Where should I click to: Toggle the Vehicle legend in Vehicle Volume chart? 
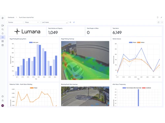141,42
